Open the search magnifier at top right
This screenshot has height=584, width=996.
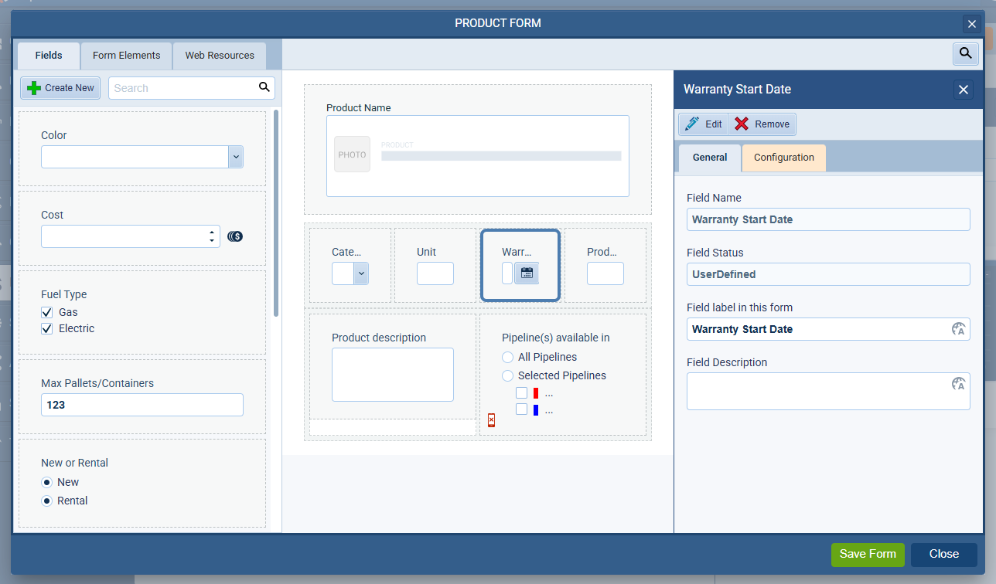964,54
